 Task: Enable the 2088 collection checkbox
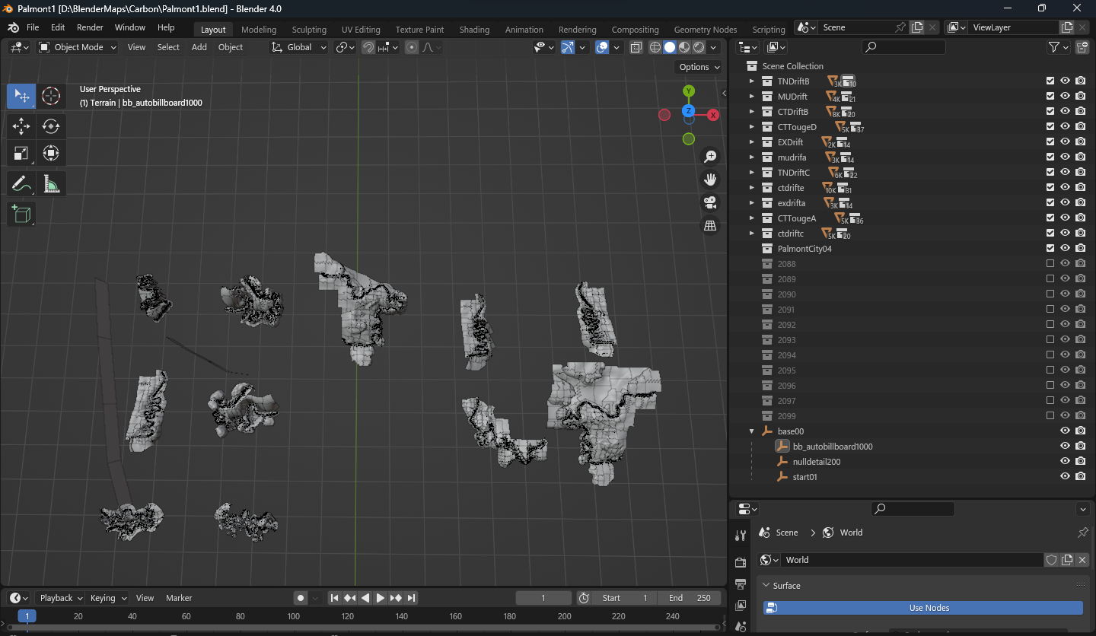[1050, 263]
